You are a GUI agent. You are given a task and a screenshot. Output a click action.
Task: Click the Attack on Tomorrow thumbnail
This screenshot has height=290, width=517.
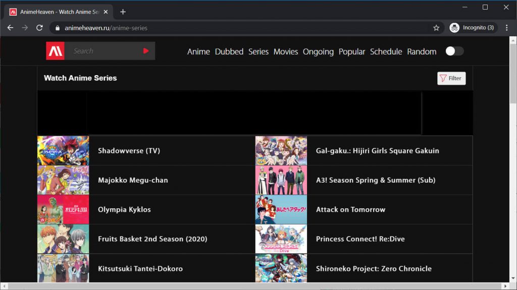[281, 210]
